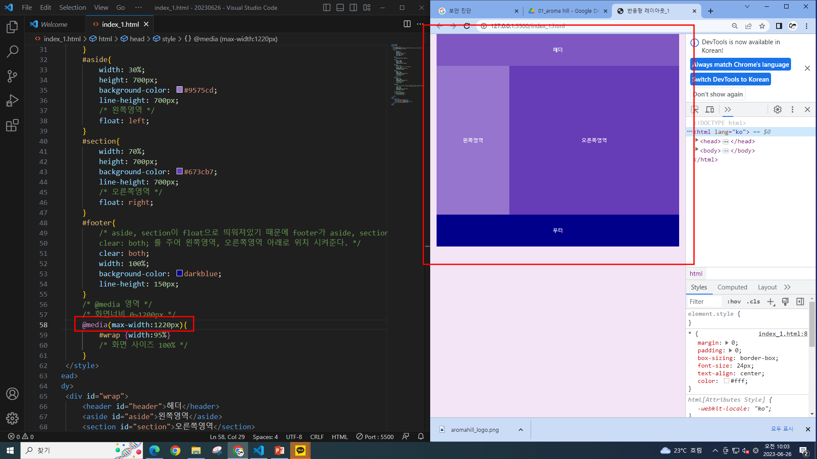817x459 pixels.
Task: Expand the margin property value triangle
Action: coord(727,343)
